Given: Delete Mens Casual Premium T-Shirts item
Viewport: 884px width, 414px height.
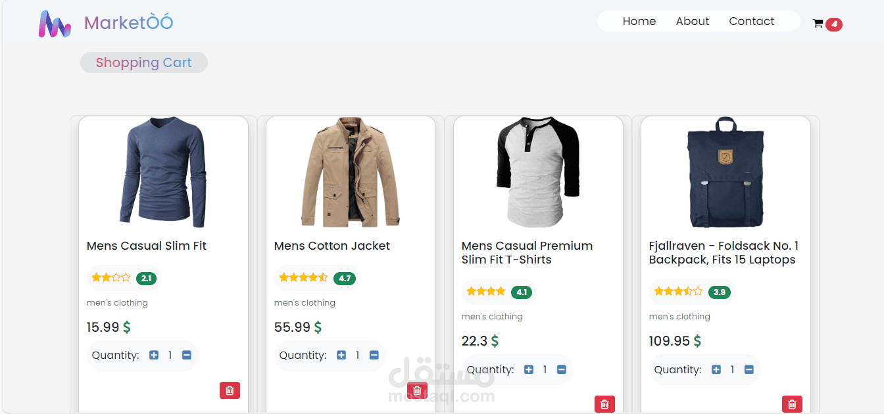Looking at the screenshot, I should pos(604,404).
